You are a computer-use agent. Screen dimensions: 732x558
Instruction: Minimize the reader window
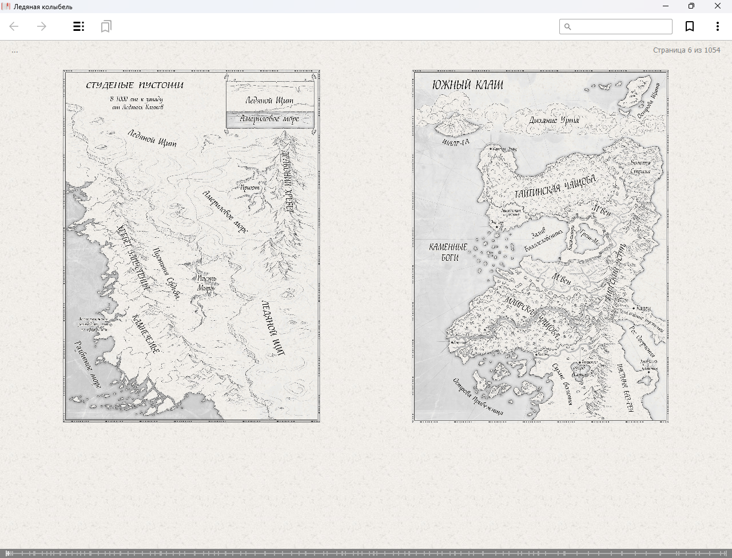click(666, 6)
